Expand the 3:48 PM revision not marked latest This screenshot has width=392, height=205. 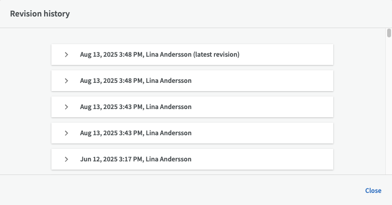[66, 80]
